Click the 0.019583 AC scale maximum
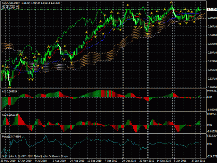Image resolution: width=217 pixels, height=163 pixels. pyautogui.click(x=212, y=114)
